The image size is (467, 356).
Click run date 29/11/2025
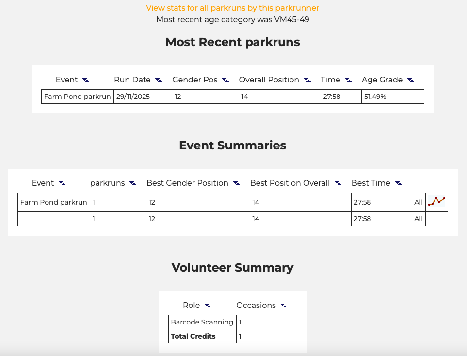[x=133, y=97]
